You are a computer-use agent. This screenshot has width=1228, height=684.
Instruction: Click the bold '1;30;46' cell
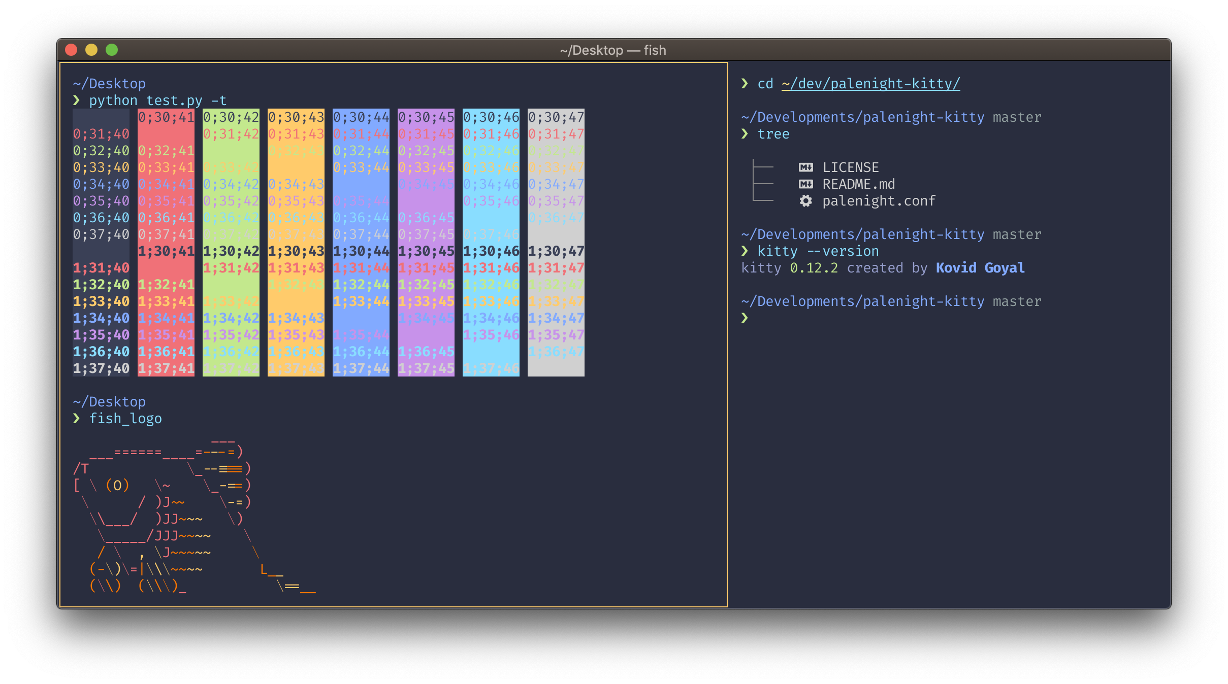point(491,251)
